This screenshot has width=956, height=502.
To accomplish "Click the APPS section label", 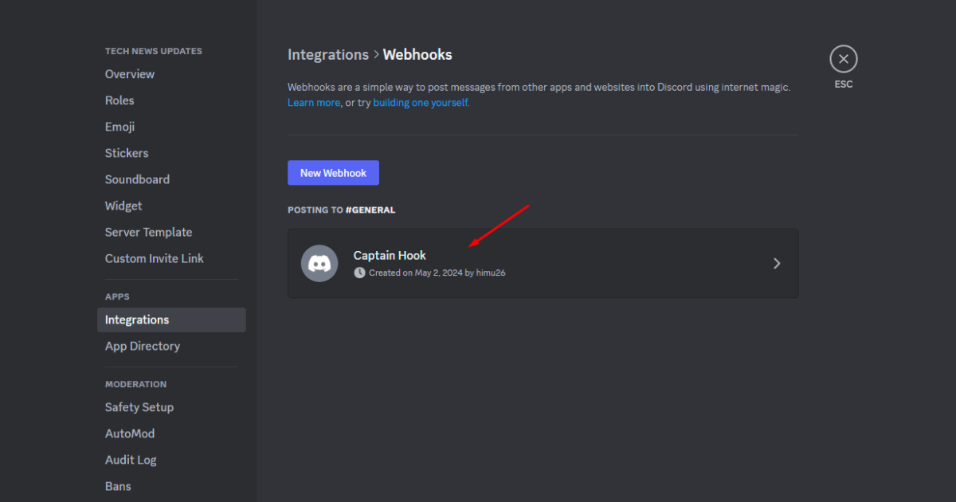I will pyautogui.click(x=117, y=296).
